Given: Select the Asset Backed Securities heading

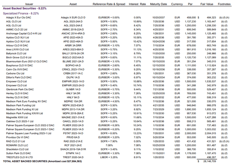Looking at the screenshot, I should tap(24, 8).
